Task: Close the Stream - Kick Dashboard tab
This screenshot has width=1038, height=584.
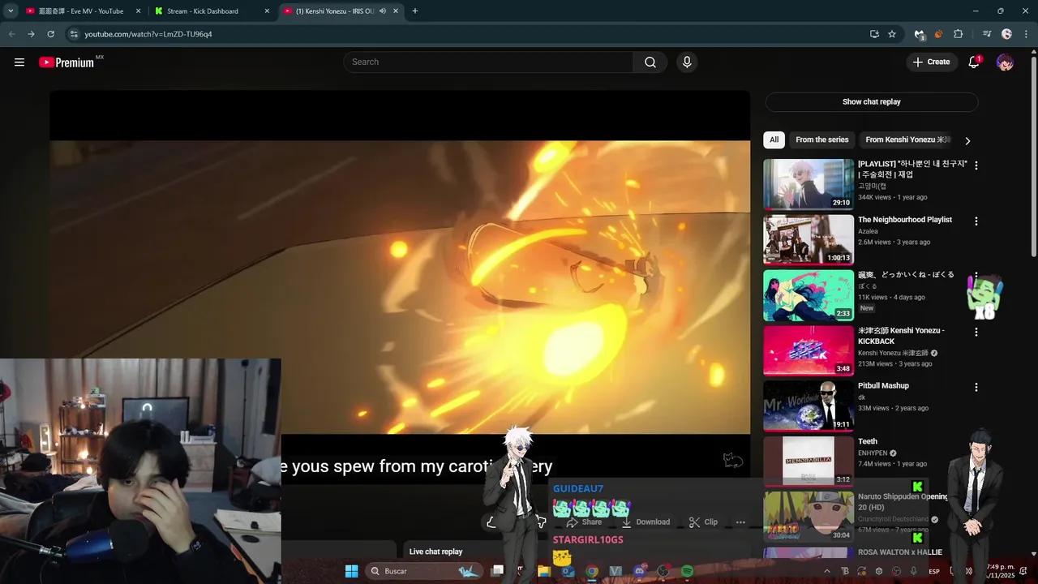Action: (x=267, y=11)
